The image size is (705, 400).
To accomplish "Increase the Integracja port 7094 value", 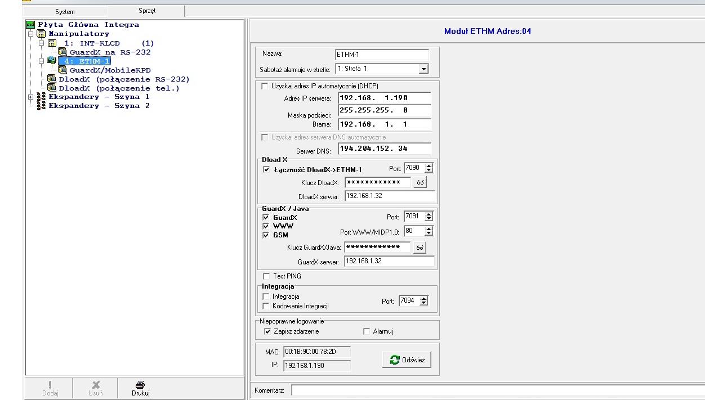I will click(424, 299).
